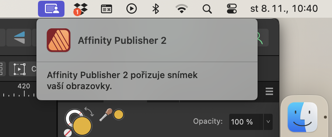Click the circled play icon in menu bar
The width and height of the screenshot is (332, 137).
click(132, 9)
